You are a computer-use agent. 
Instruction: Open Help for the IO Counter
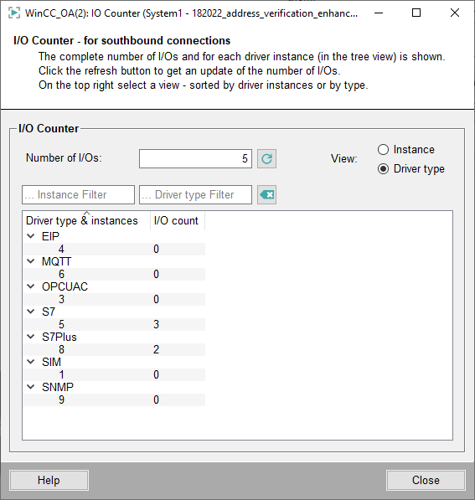(49, 480)
